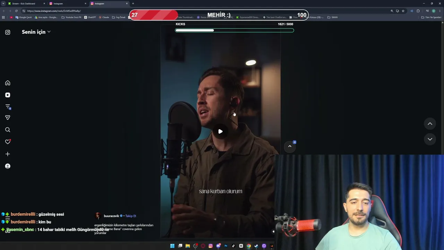The image size is (444, 250).
Task: Open the Instagram app in the taskbar
Action: pyautogui.click(x=211, y=246)
